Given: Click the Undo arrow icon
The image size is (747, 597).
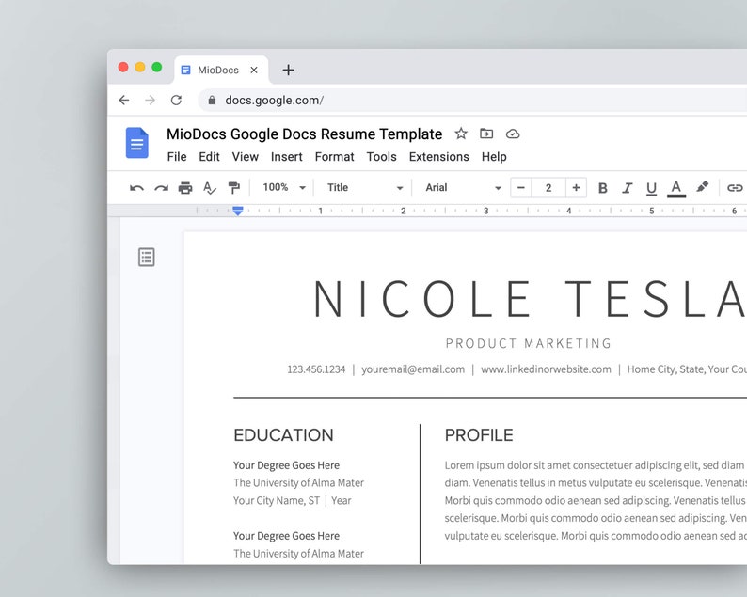Looking at the screenshot, I should point(136,188).
